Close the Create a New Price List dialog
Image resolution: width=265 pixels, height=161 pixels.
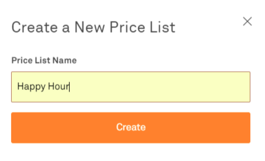coord(247,22)
